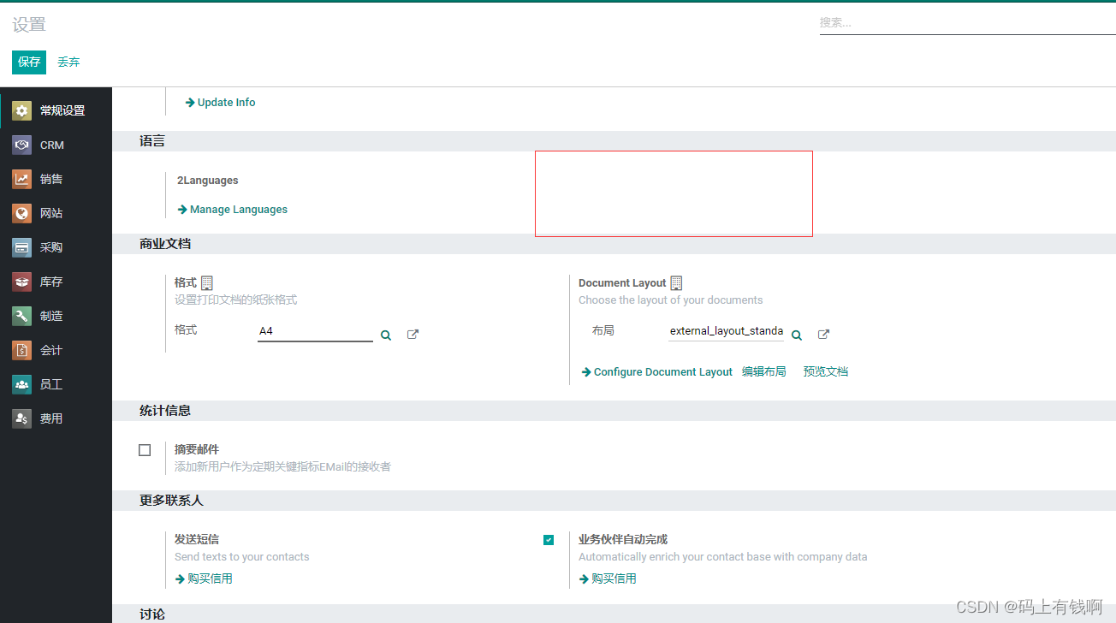Open the 销售 sales chart icon

point(21,178)
